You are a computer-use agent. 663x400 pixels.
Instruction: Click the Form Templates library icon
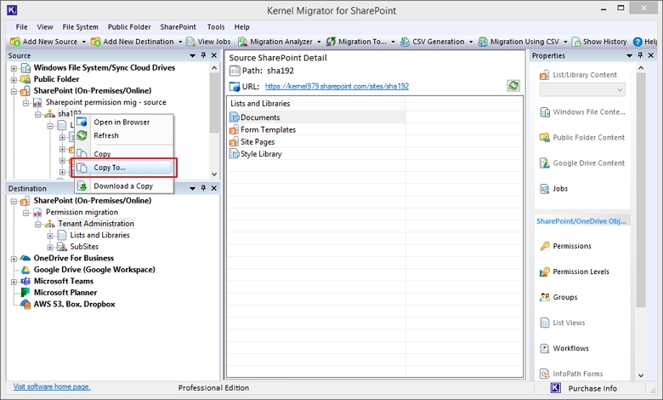click(x=235, y=129)
